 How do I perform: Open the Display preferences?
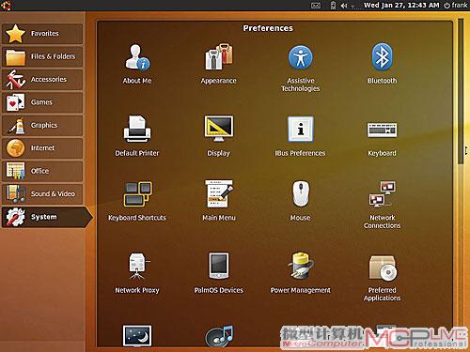point(219,136)
